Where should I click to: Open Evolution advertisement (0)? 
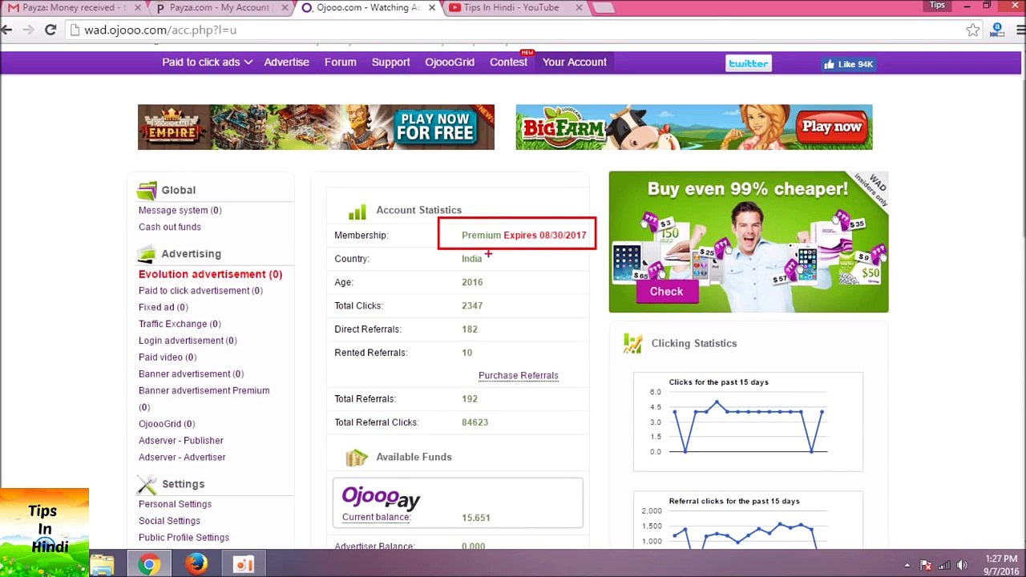[210, 274]
